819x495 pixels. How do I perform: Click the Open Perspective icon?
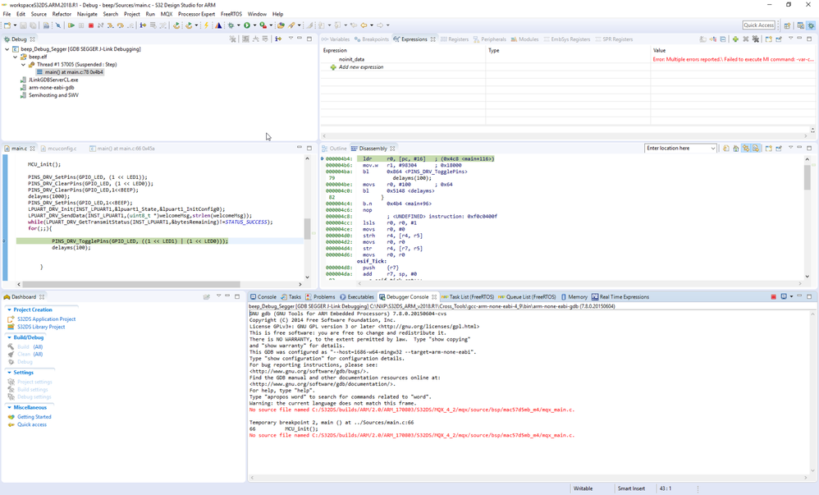[787, 25]
